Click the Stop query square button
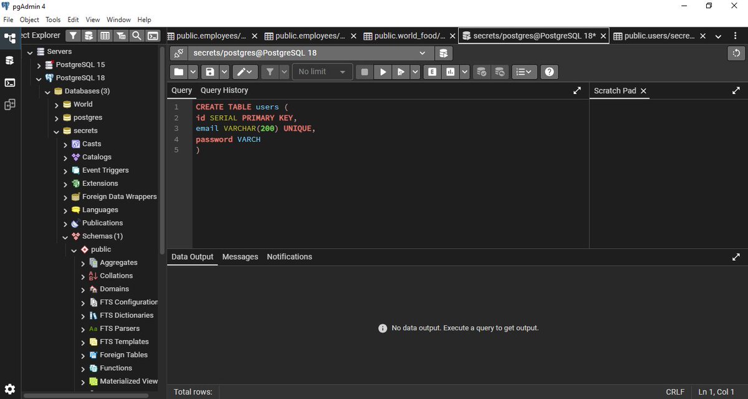This screenshot has height=399, width=748. point(365,72)
